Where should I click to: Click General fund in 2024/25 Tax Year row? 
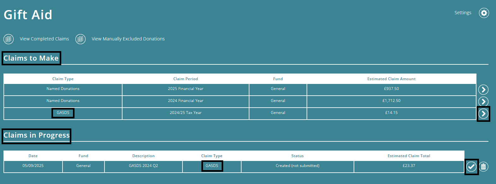click(278, 113)
